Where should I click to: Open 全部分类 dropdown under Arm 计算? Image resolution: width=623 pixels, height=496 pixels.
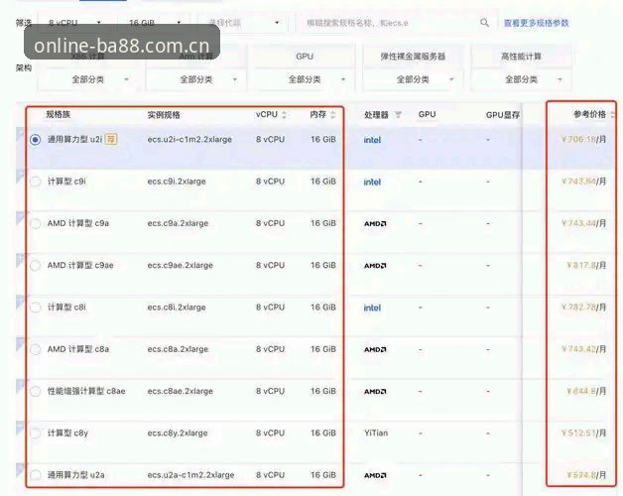coord(196,79)
